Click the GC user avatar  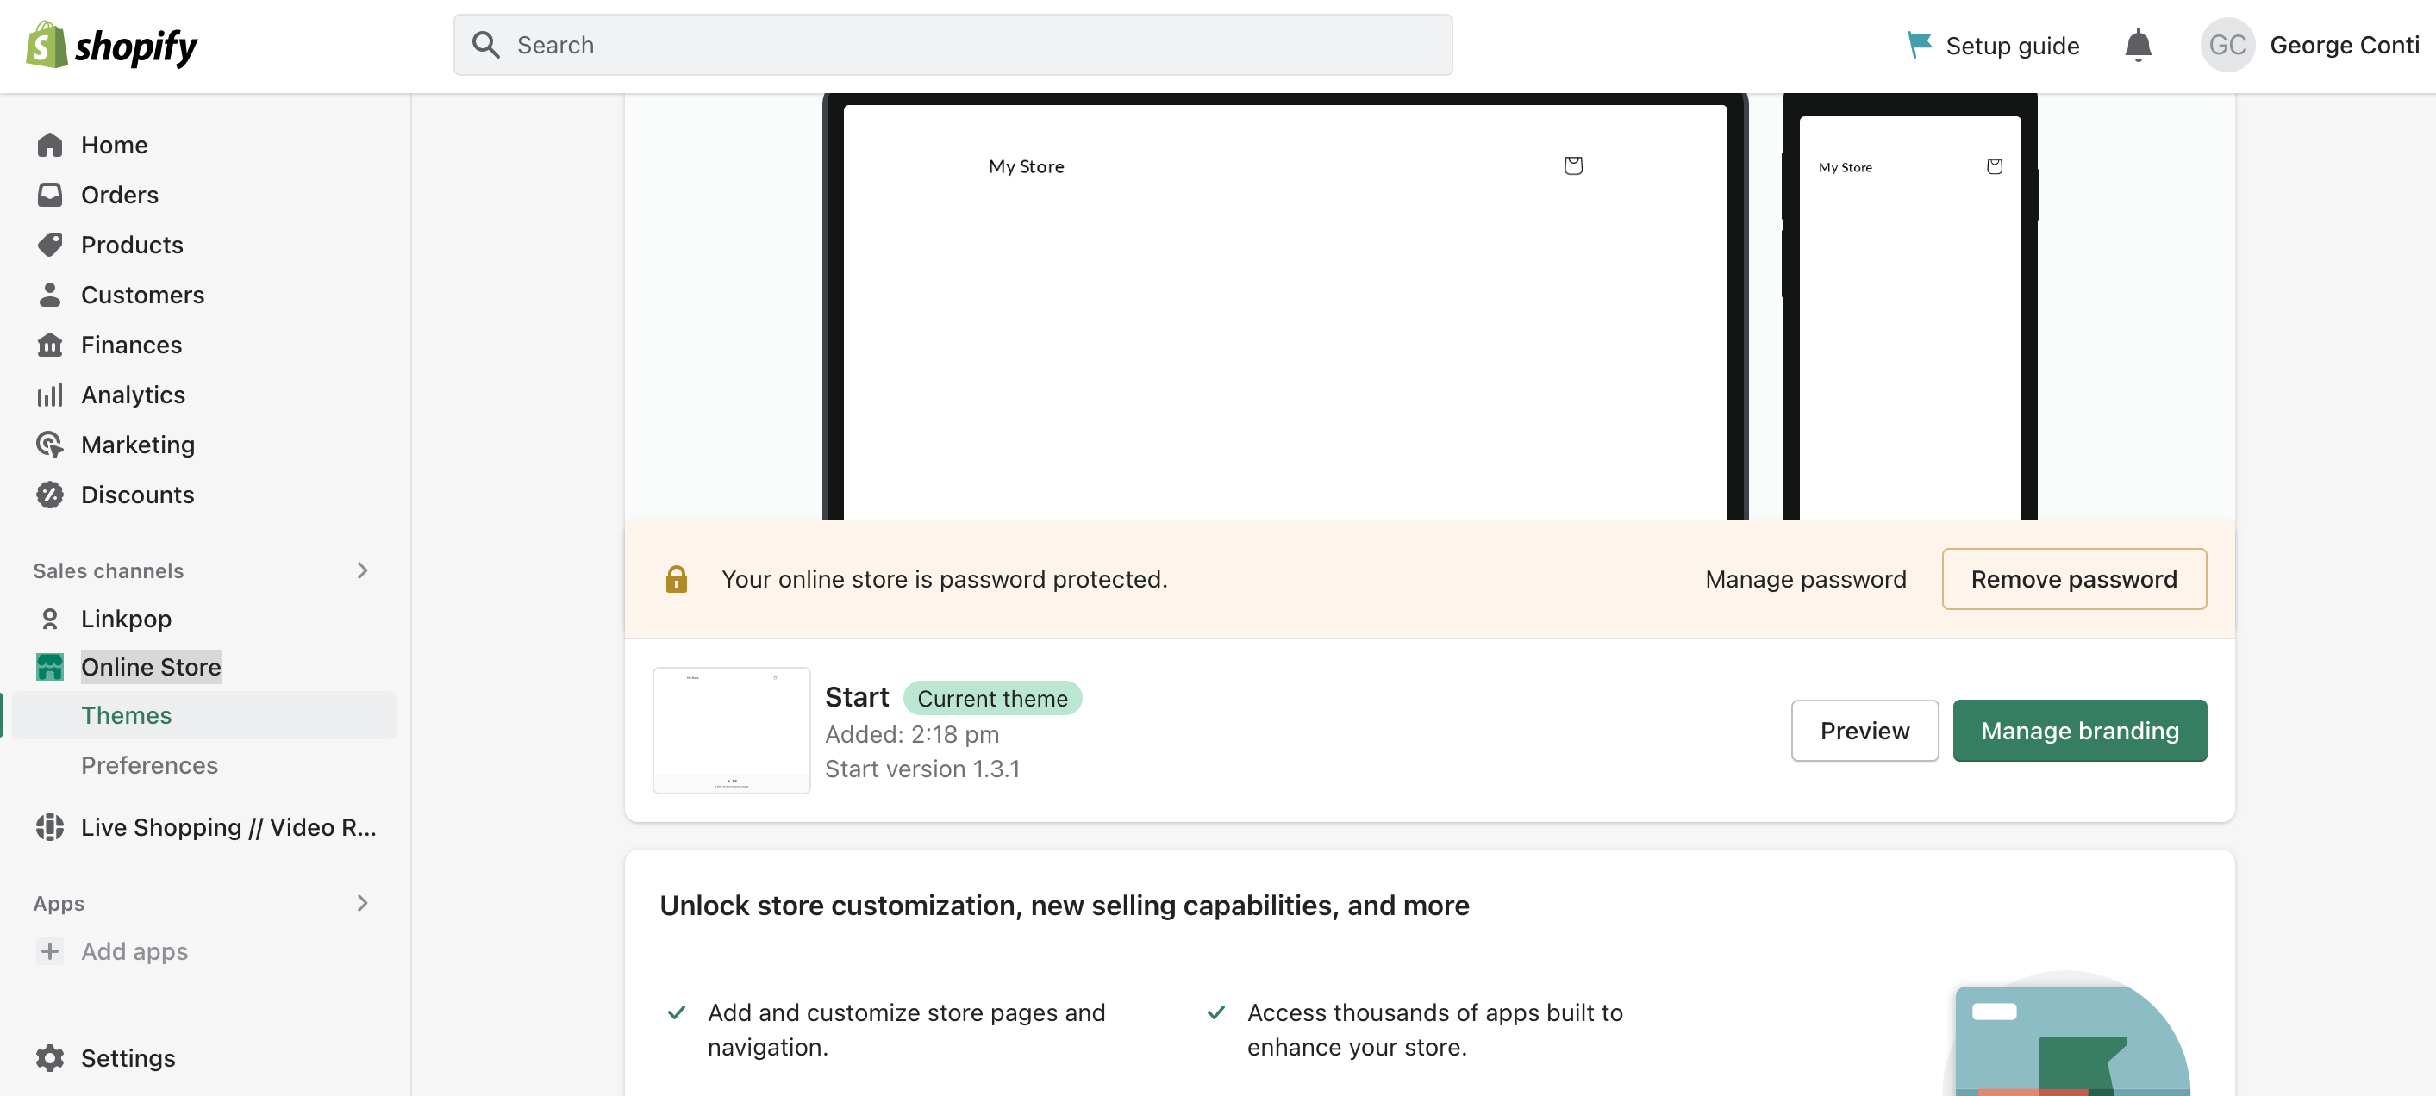[x=2227, y=45]
